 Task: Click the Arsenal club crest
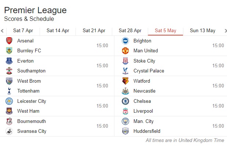pyautogui.click(x=9, y=41)
